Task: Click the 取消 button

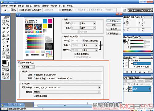Action: coord(114,25)
